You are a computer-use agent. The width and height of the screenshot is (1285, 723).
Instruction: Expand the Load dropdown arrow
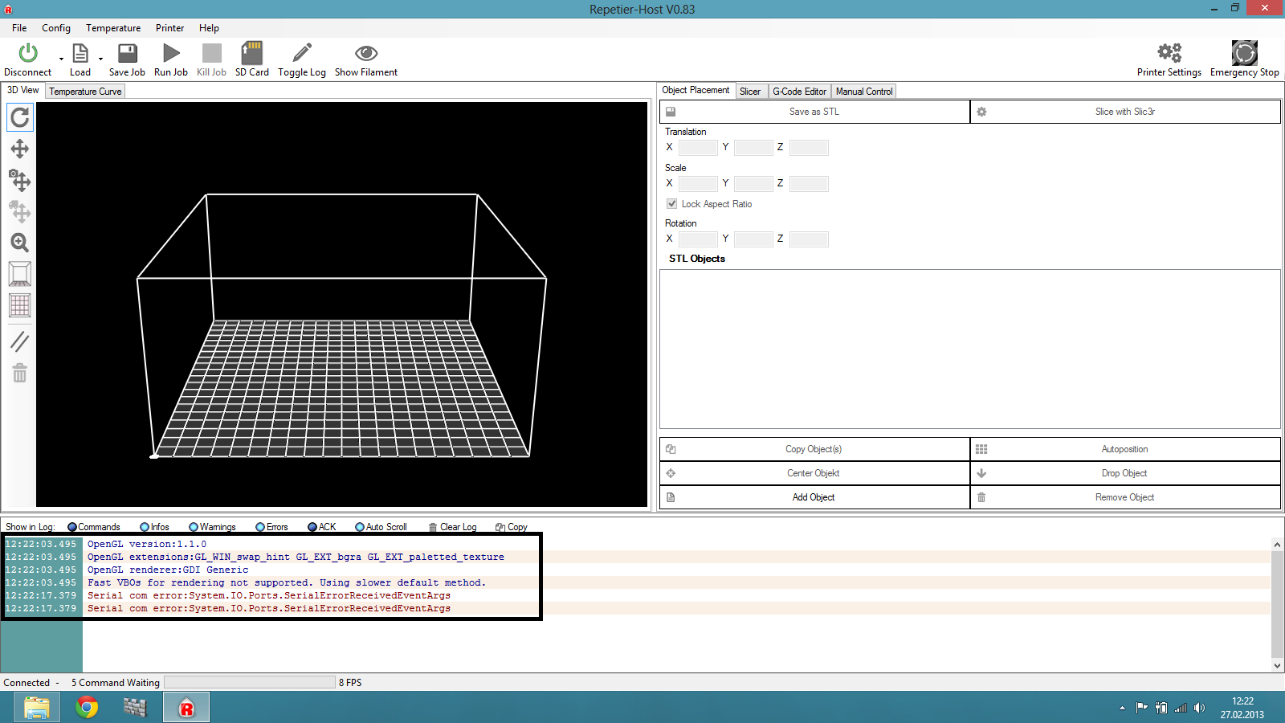pyautogui.click(x=100, y=59)
